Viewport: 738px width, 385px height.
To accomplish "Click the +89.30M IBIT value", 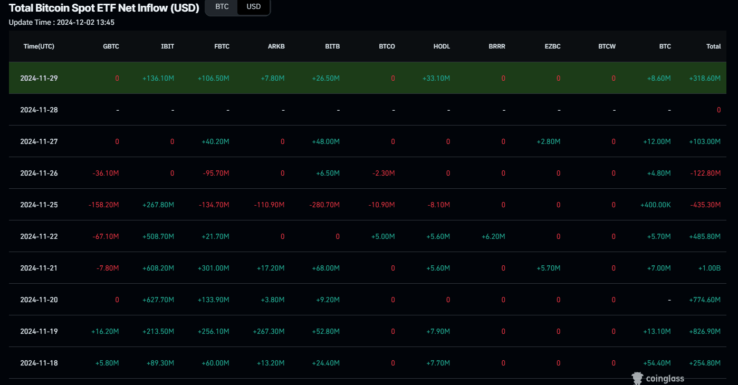I will coord(160,363).
